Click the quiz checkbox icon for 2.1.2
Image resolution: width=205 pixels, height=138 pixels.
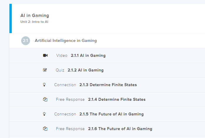tap(45, 70)
